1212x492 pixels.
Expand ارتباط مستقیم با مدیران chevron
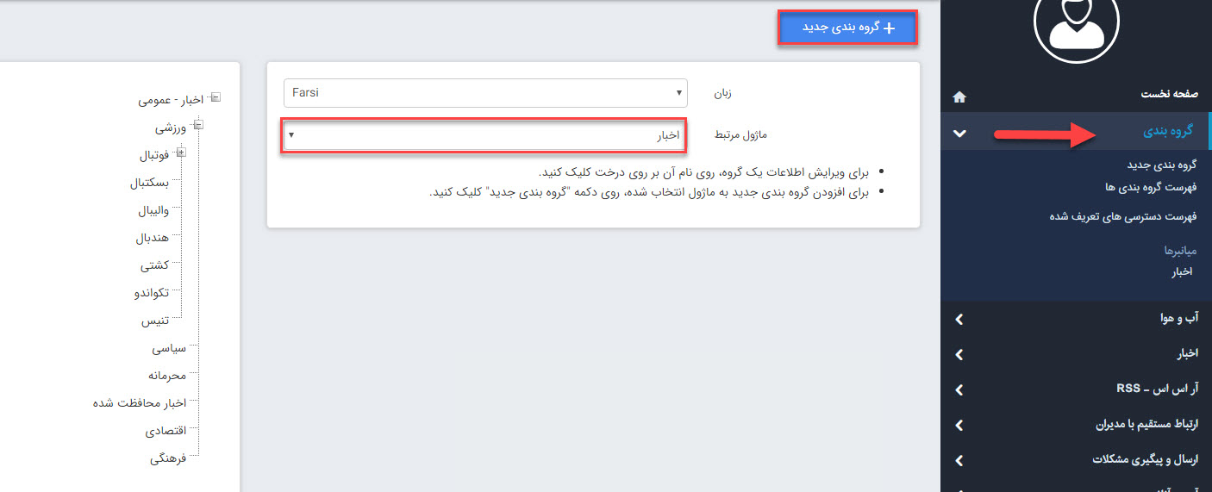[x=959, y=425]
